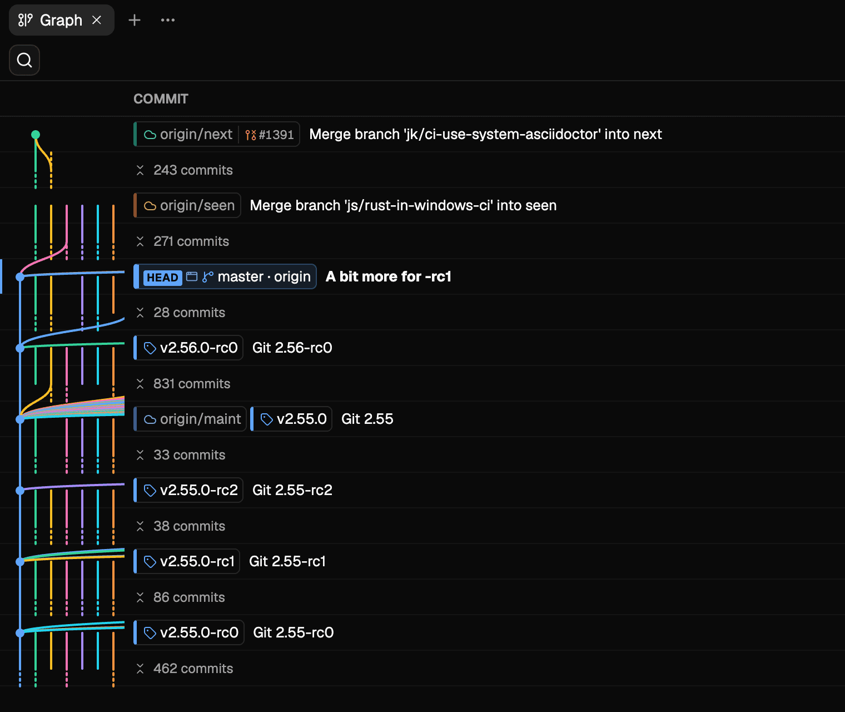The height and width of the screenshot is (712, 845).
Task: Open the more options ellipsis menu
Action: click(x=168, y=20)
